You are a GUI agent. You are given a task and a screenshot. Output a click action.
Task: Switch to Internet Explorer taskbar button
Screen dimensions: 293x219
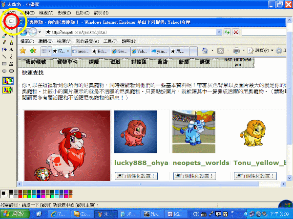tap(59, 214)
